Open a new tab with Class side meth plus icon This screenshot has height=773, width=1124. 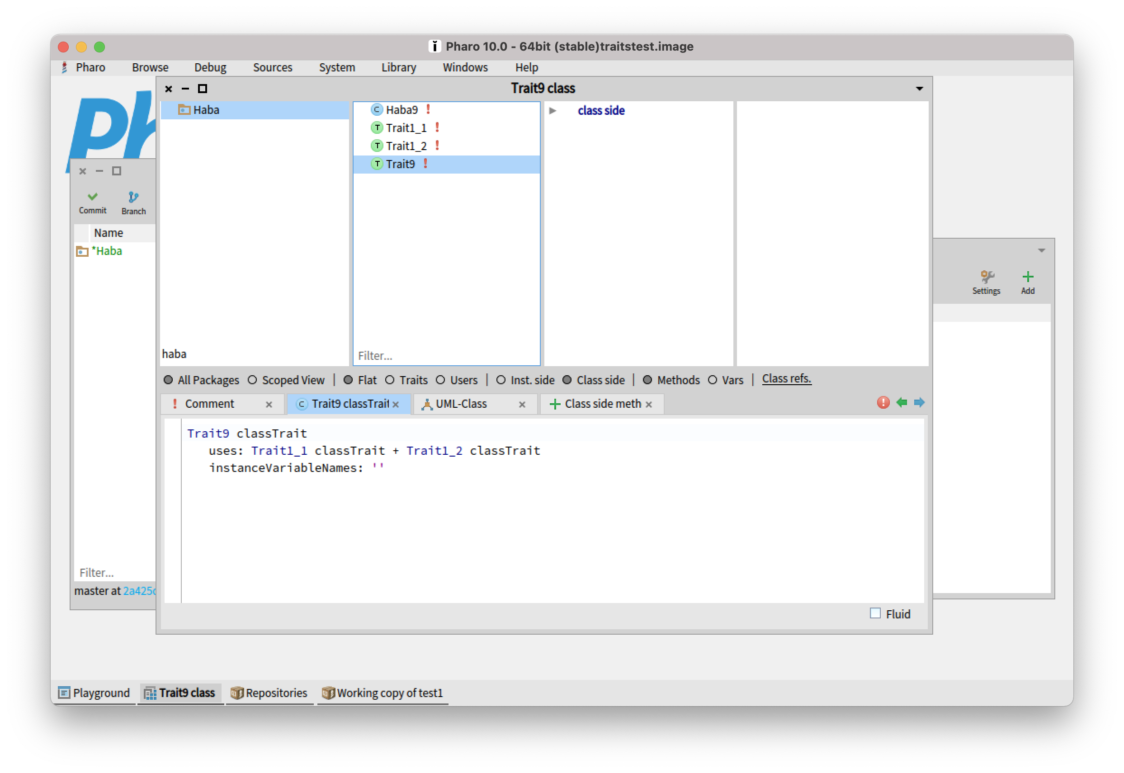pos(555,404)
